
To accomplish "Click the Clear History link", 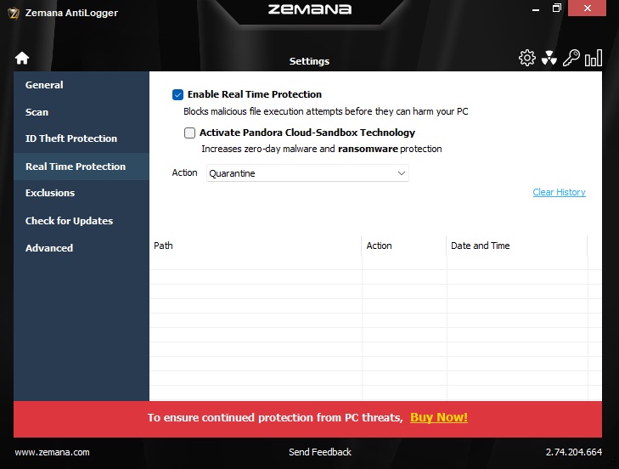I will coord(559,192).
